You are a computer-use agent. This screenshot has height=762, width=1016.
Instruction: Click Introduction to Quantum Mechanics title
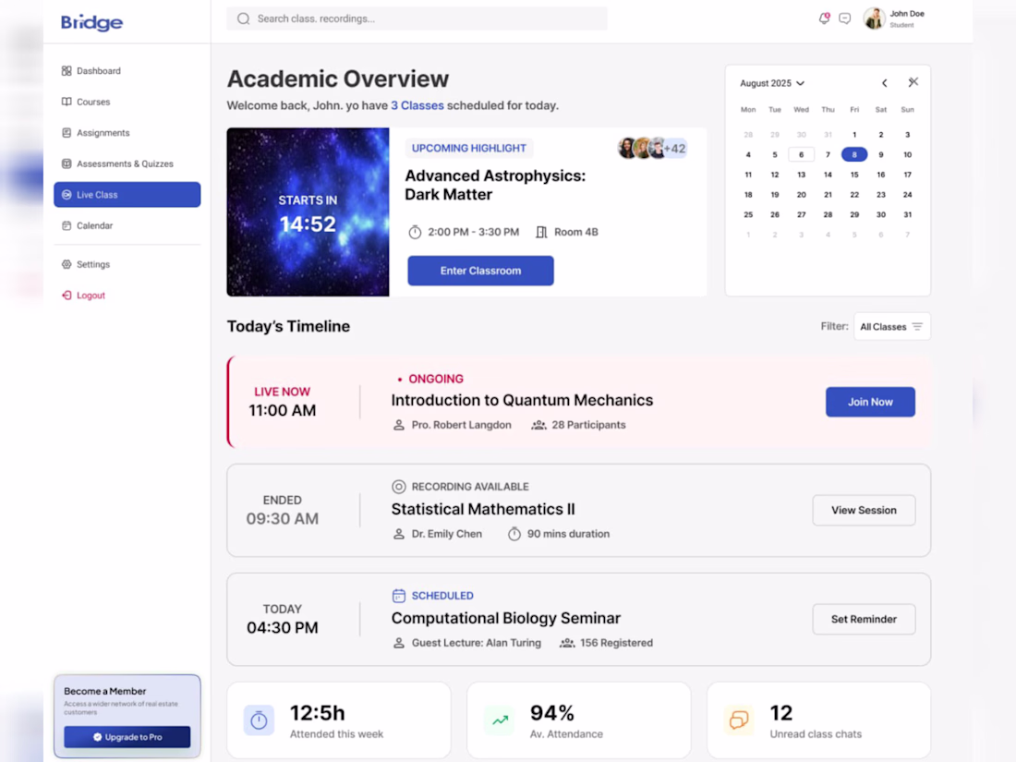[x=522, y=401]
